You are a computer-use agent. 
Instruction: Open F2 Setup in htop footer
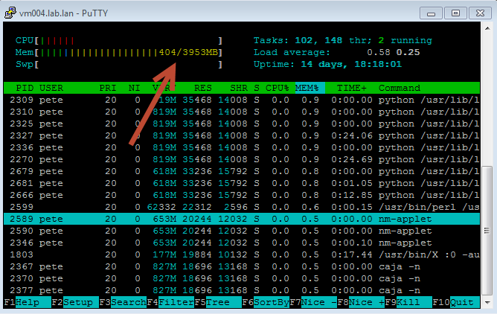pos(78,303)
